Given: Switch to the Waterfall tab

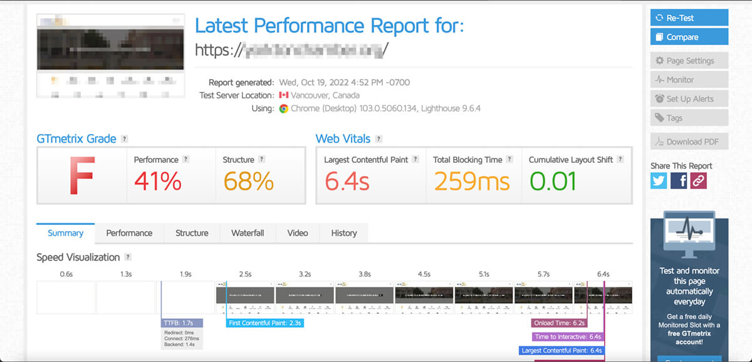Looking at the screenshot, I should point(248,233).
